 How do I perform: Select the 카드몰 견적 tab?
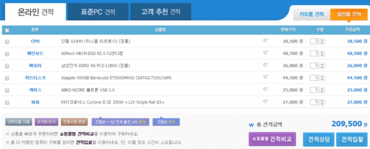(x=312, y=14)
